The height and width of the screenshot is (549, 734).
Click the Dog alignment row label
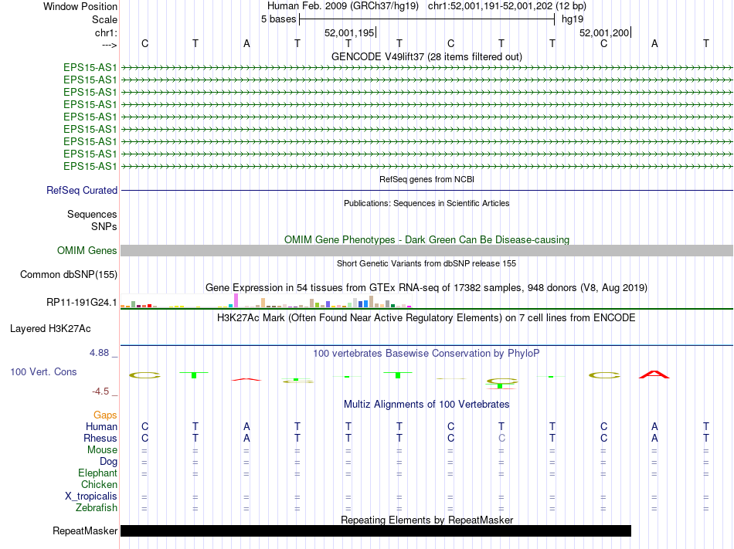click(x=108, y=462)
